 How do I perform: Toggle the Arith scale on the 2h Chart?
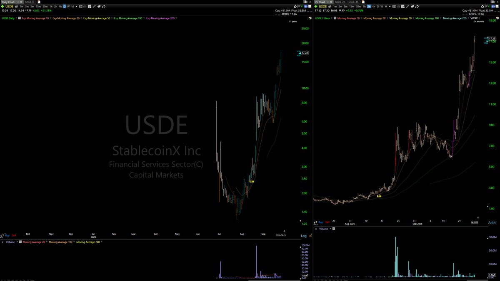pyautogui.click(x=492, y=222)
